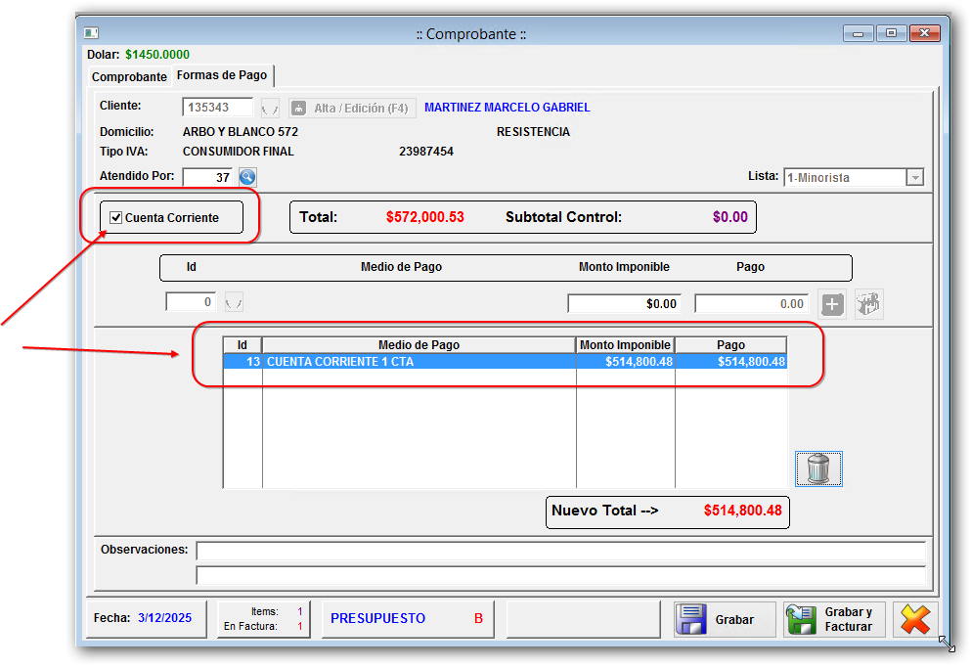The height and width of the screenshot is (667, 971).
Task: Click the orange X cancel icon
Action: (x=914, y=619)
